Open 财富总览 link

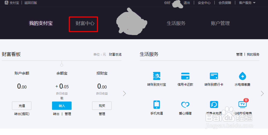click(115, 54)
